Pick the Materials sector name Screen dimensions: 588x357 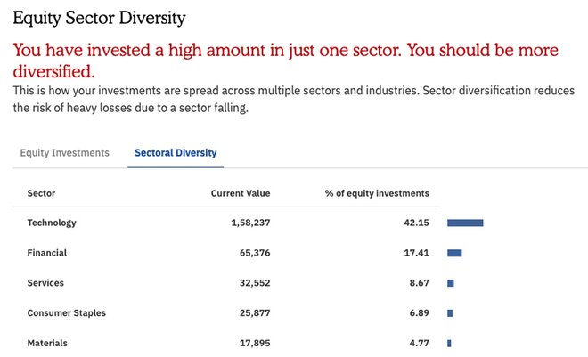(47, 343)
